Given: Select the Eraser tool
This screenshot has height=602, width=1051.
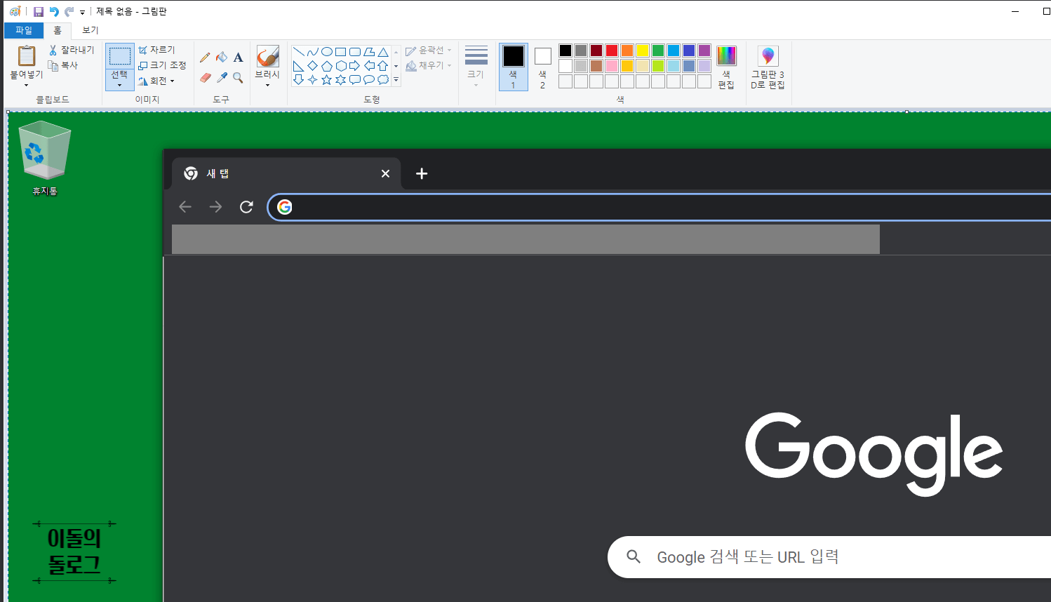Looking at the screenshot, I should [x=205, y=78].
